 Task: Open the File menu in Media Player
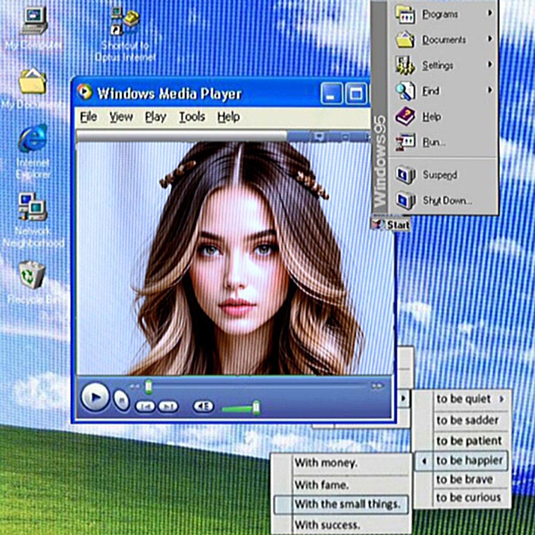(89, 117)
